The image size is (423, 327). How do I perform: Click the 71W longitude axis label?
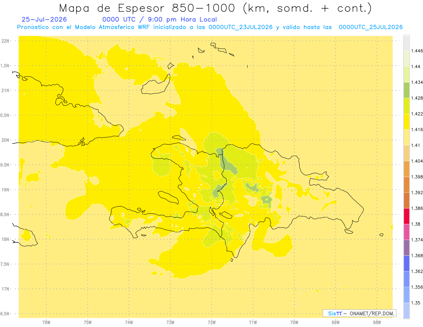253,322
